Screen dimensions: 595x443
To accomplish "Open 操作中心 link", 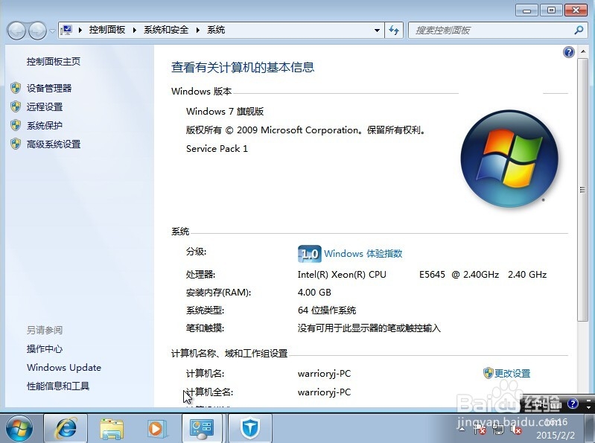I will point(45,349).
